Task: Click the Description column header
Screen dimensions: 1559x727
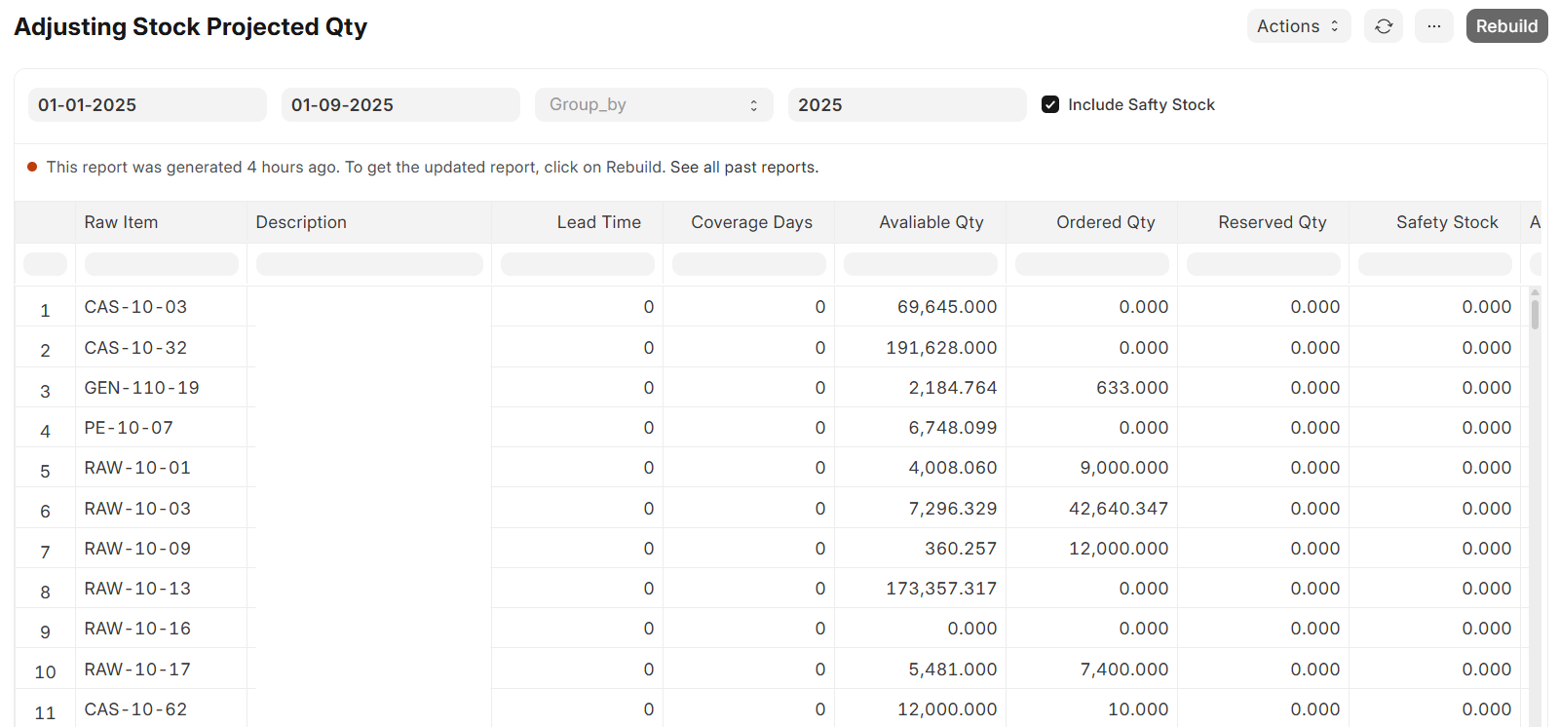Action: (x=301, y=222)
